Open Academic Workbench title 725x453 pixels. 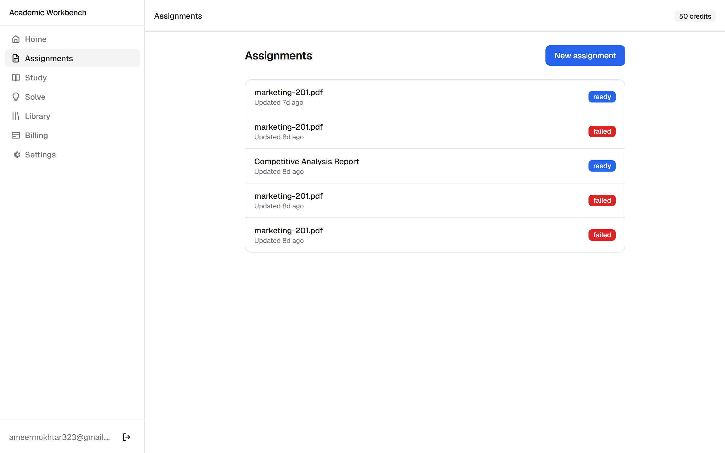pos(48,12)
